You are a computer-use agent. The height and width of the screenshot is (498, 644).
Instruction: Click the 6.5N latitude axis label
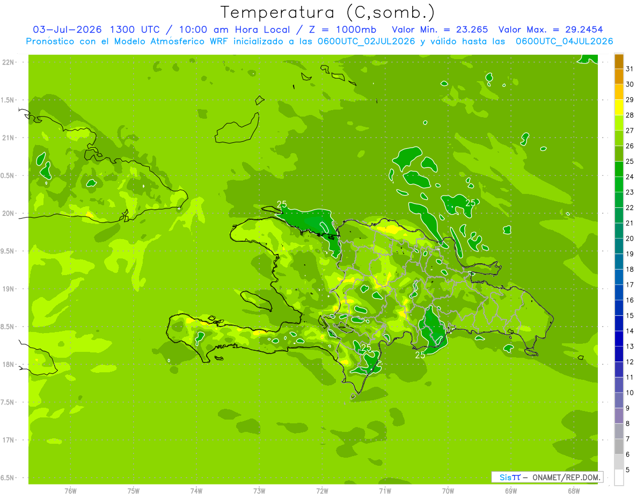[8, 478]
